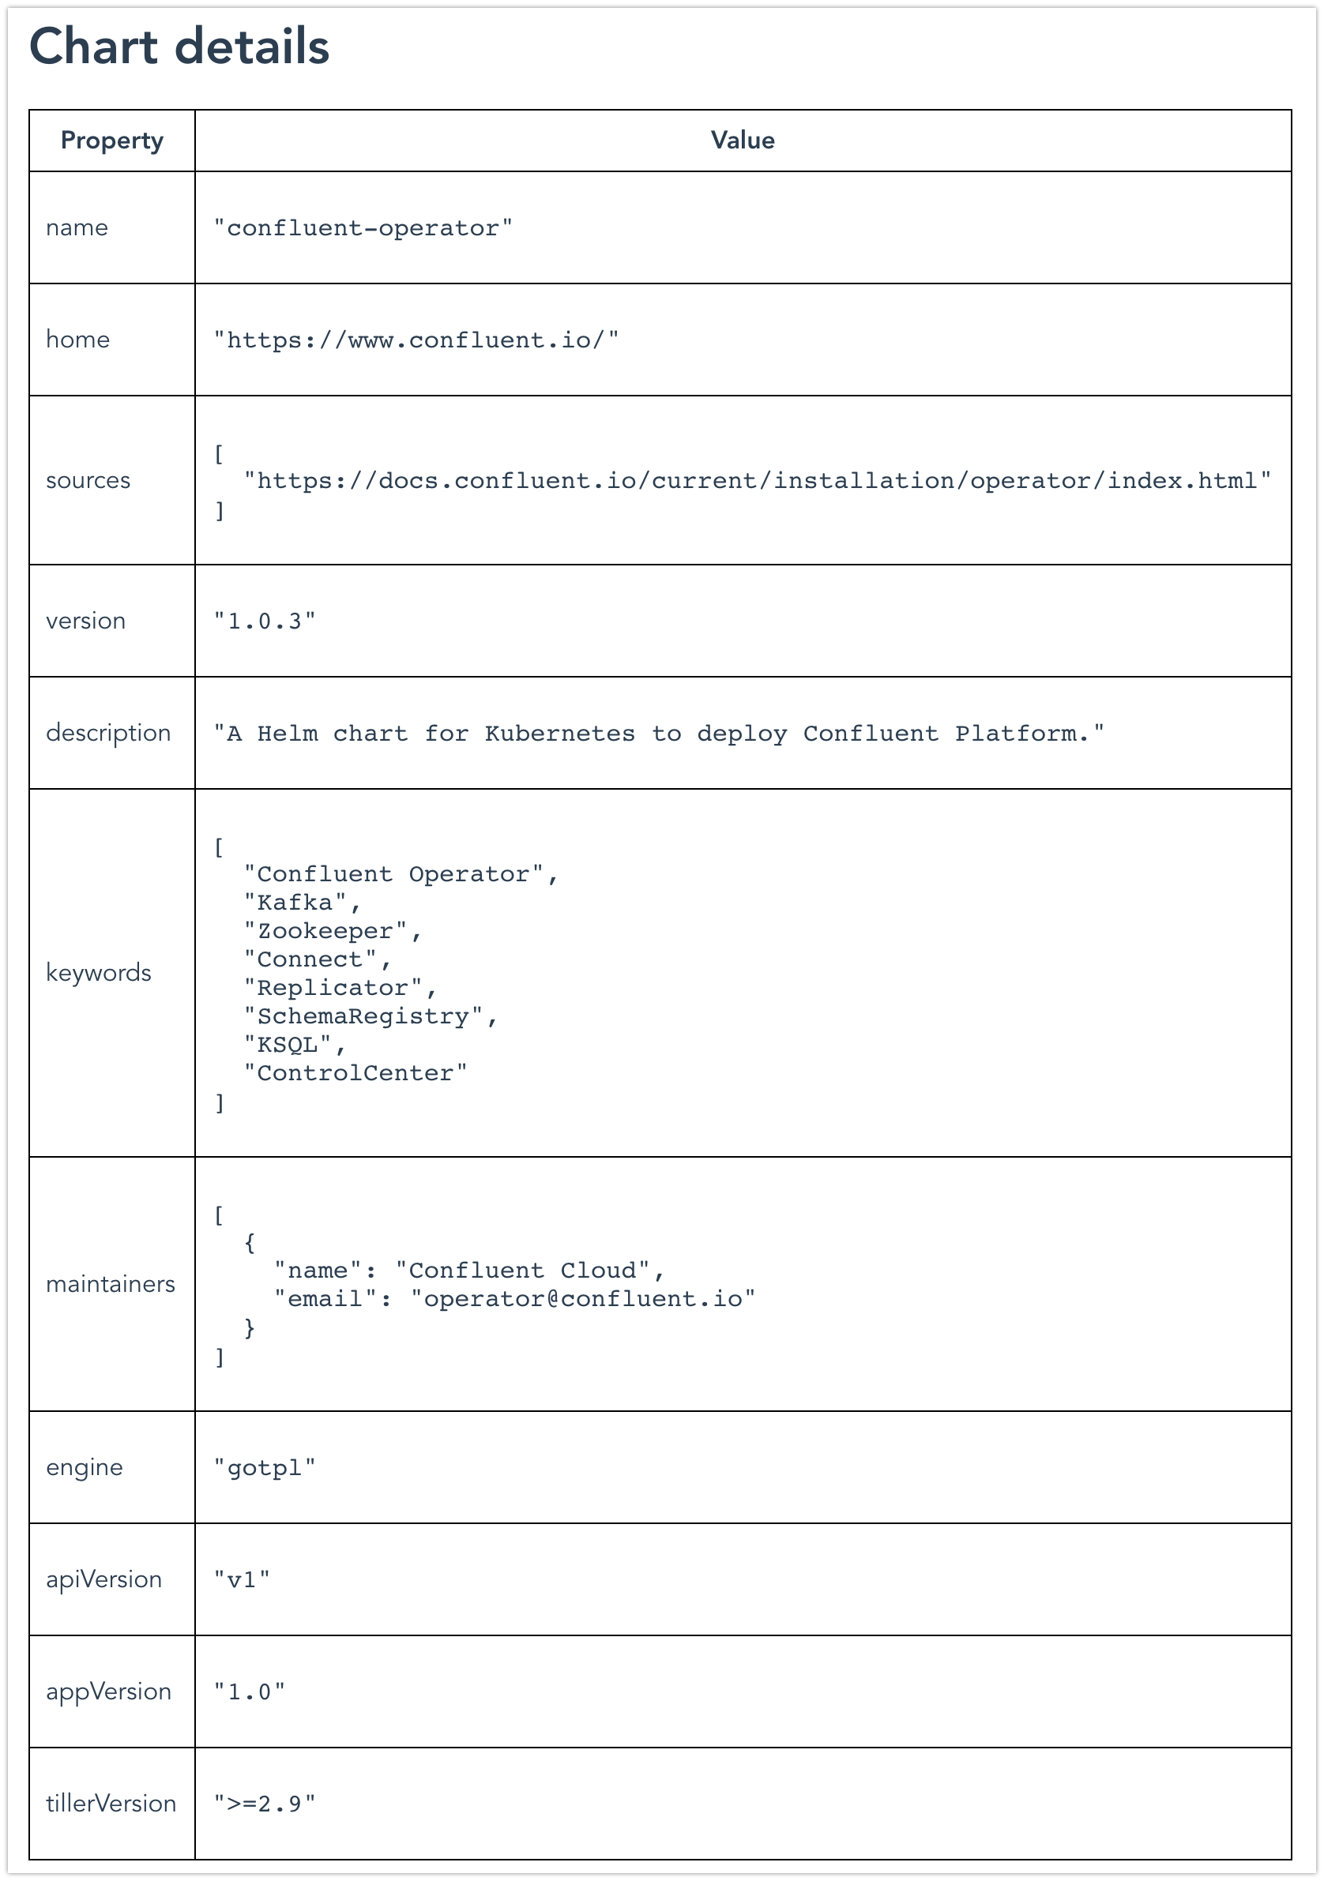Click the operator@confluent.io email address

[583, 1298]
